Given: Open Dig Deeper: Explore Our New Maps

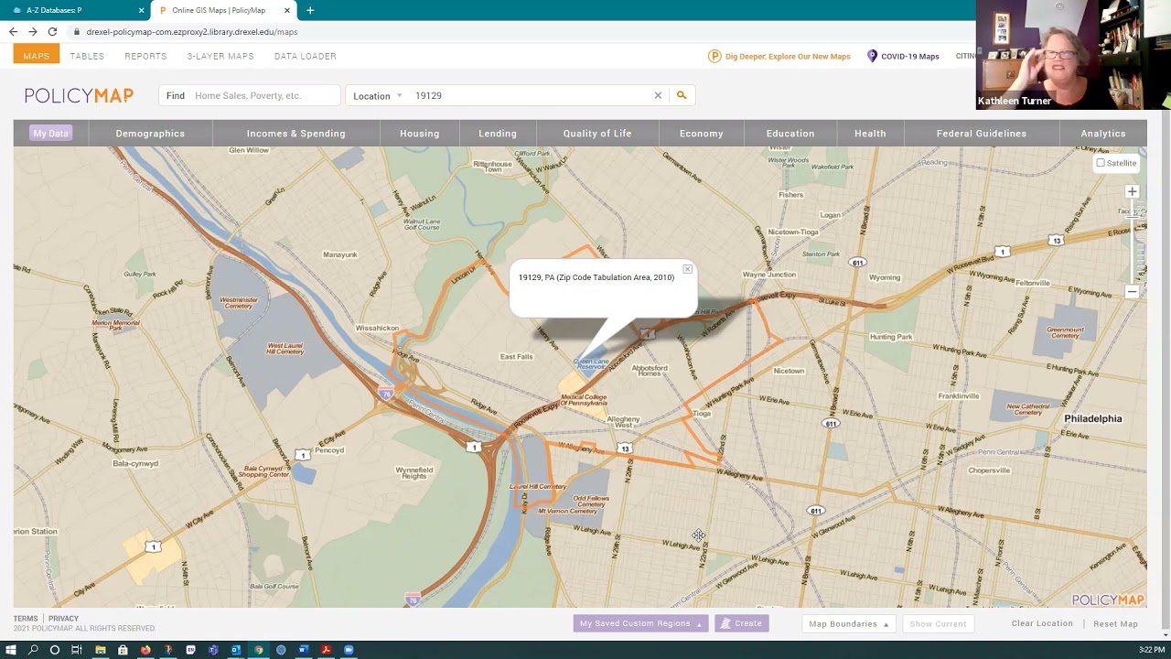Looking at the screenshot, I should [779, 56].
